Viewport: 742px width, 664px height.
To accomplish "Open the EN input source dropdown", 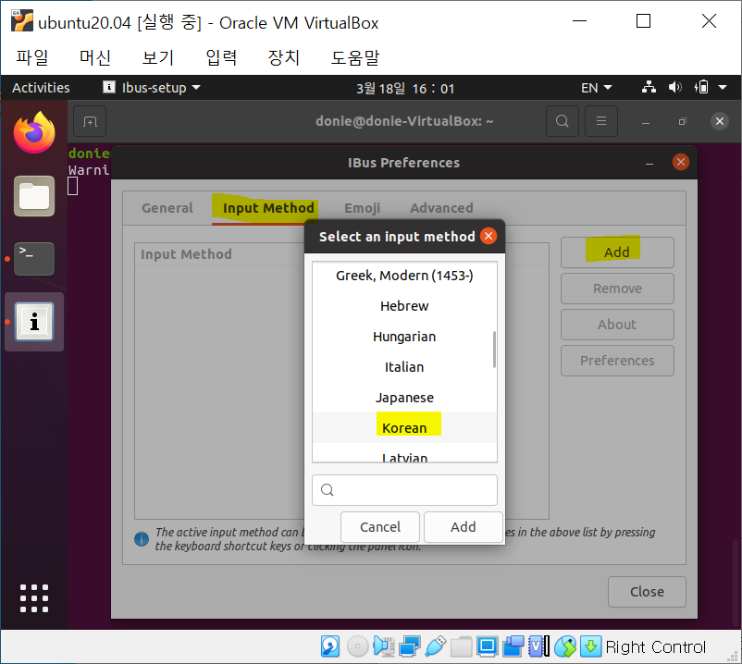I will click(596, 88).
